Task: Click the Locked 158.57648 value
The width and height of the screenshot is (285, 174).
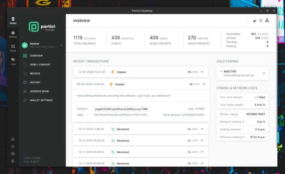Action: point(262,38)
